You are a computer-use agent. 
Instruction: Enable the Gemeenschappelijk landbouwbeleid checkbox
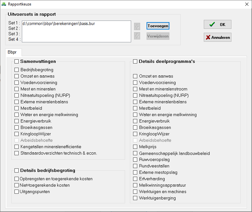click(135, 153)
